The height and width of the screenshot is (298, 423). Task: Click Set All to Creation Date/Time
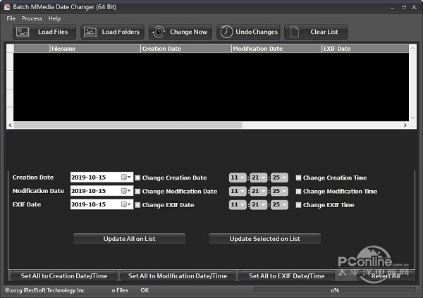pos(64,276)
